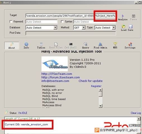
Task: Open the MD5 key icon
Action: [115, 44]
